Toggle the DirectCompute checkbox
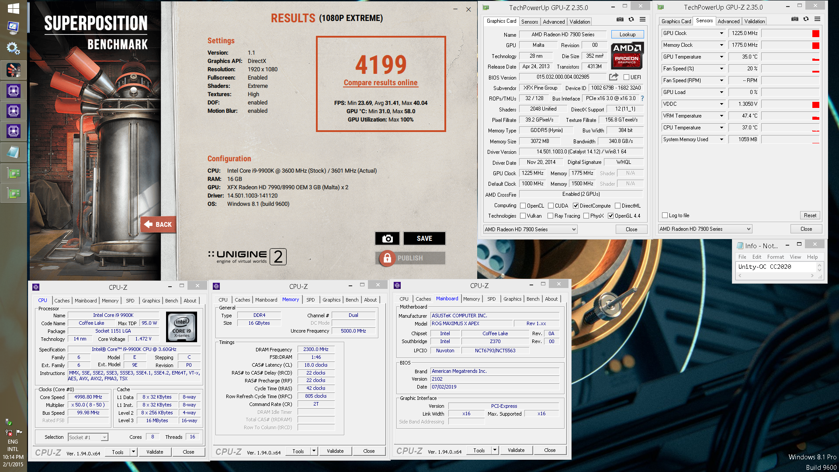Viewport: 839px width, 472px height. (x=576, y=206)
